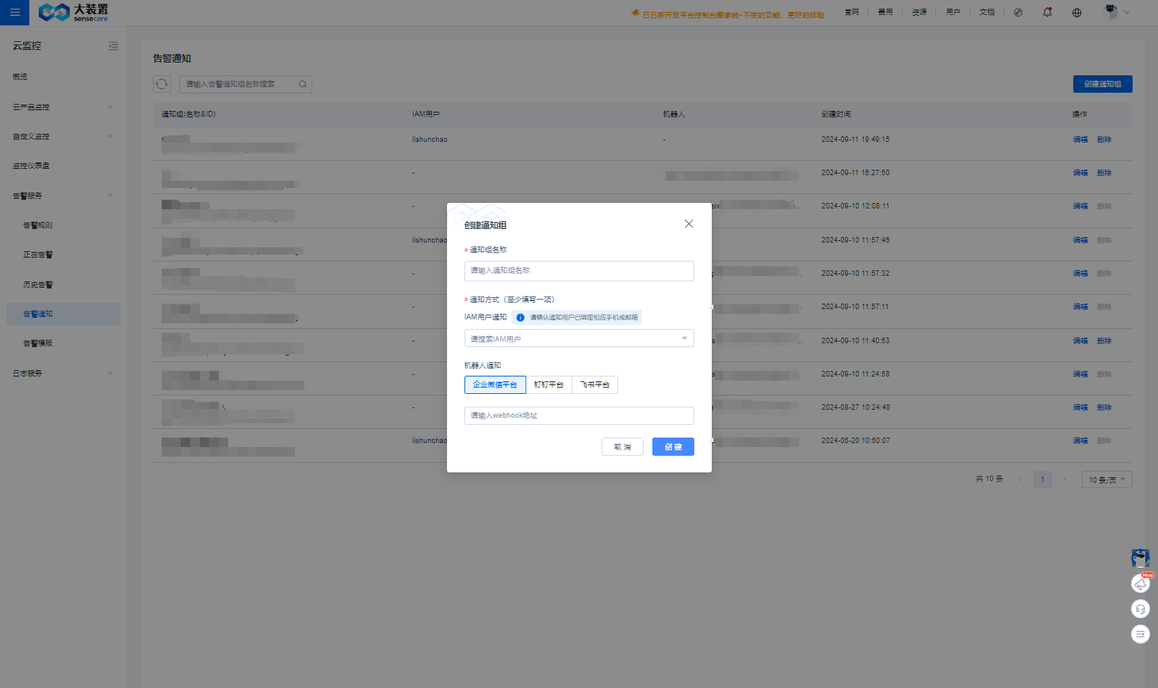Open the notification bell
The image size is (1158, 688).
pyautogui.click(x=1048, y=13)
